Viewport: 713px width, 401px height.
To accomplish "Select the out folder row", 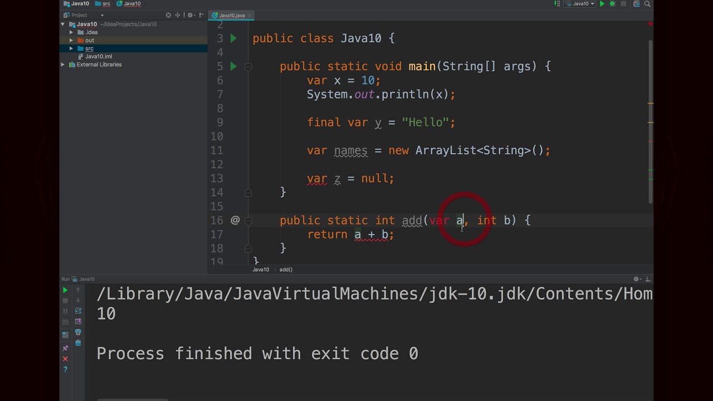I will [134, 41].
